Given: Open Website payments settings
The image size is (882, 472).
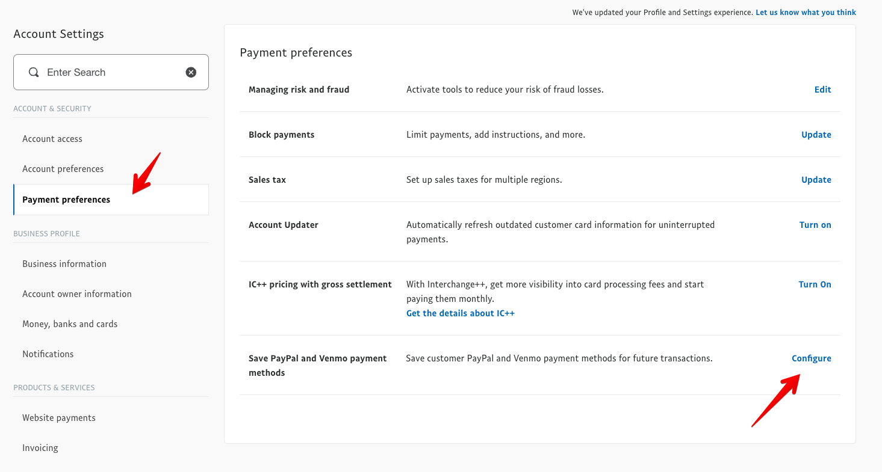Looking at the screenshot, I should pos(59,418).
